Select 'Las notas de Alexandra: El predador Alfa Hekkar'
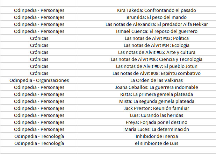This screenshot has height=154, width=216. tap(157, 24)
